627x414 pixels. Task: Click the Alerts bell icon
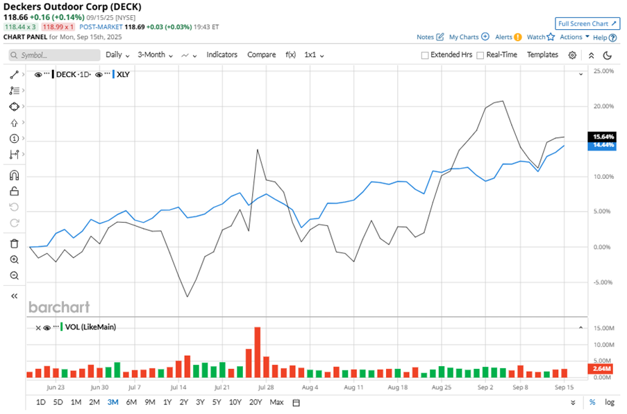pyautogui.click(x=518, y=37)
